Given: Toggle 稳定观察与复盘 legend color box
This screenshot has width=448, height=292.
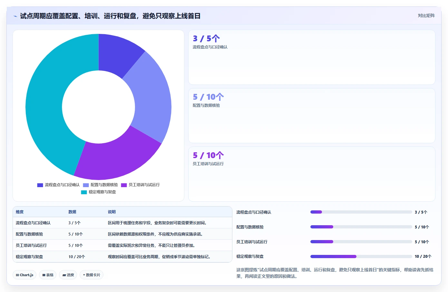Looking at the screenshot, I should tap(84, 192).
